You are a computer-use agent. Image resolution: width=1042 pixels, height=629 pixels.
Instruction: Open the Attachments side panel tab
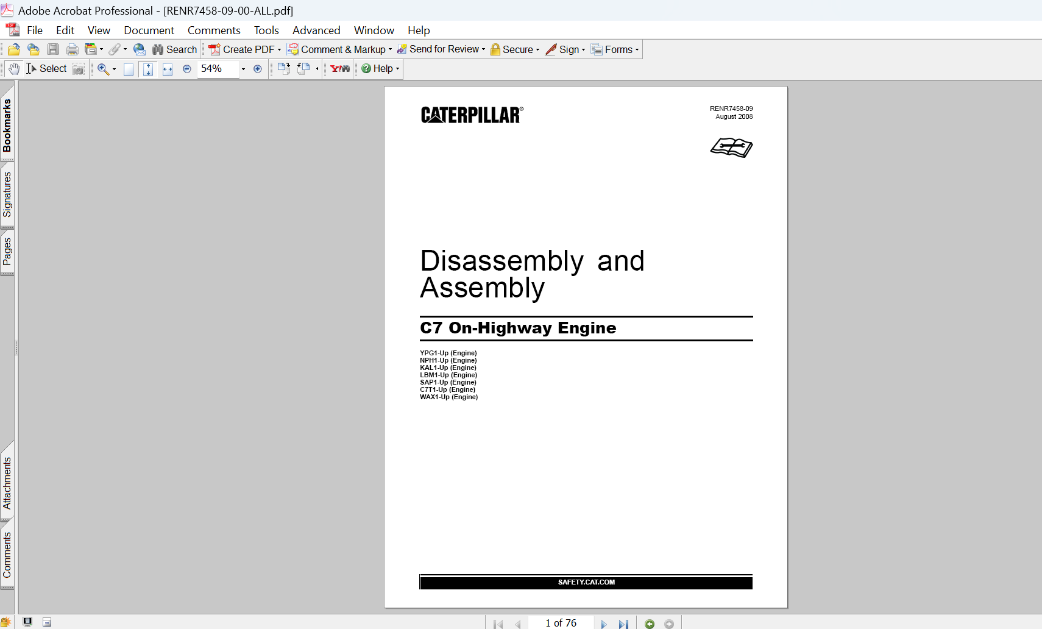tap(7, 483)
